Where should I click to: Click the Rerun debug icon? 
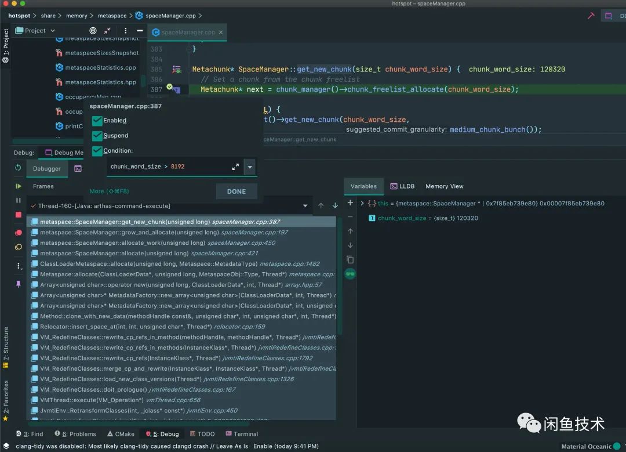pyautogui.click(x=19, y=168)
